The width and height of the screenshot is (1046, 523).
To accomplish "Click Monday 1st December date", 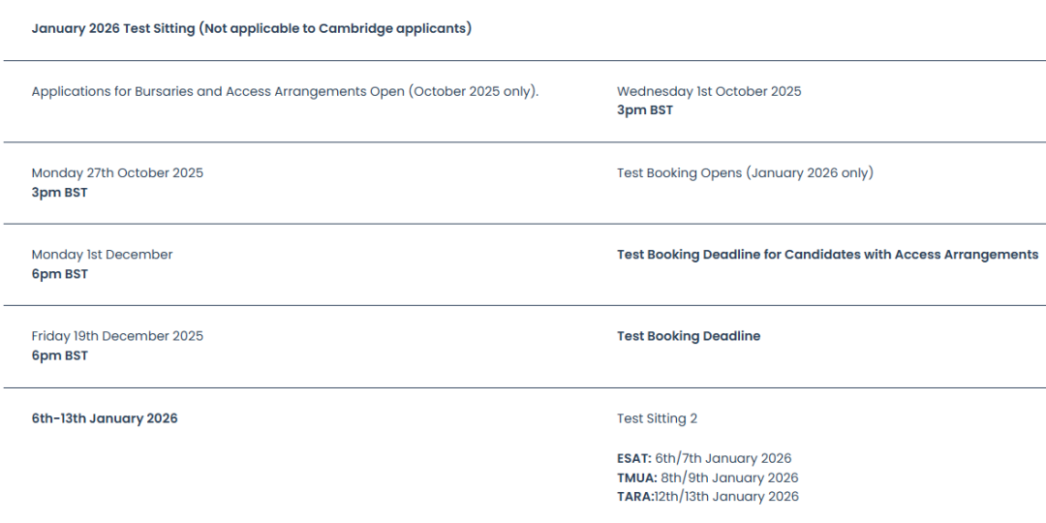I will pos(102,255).
